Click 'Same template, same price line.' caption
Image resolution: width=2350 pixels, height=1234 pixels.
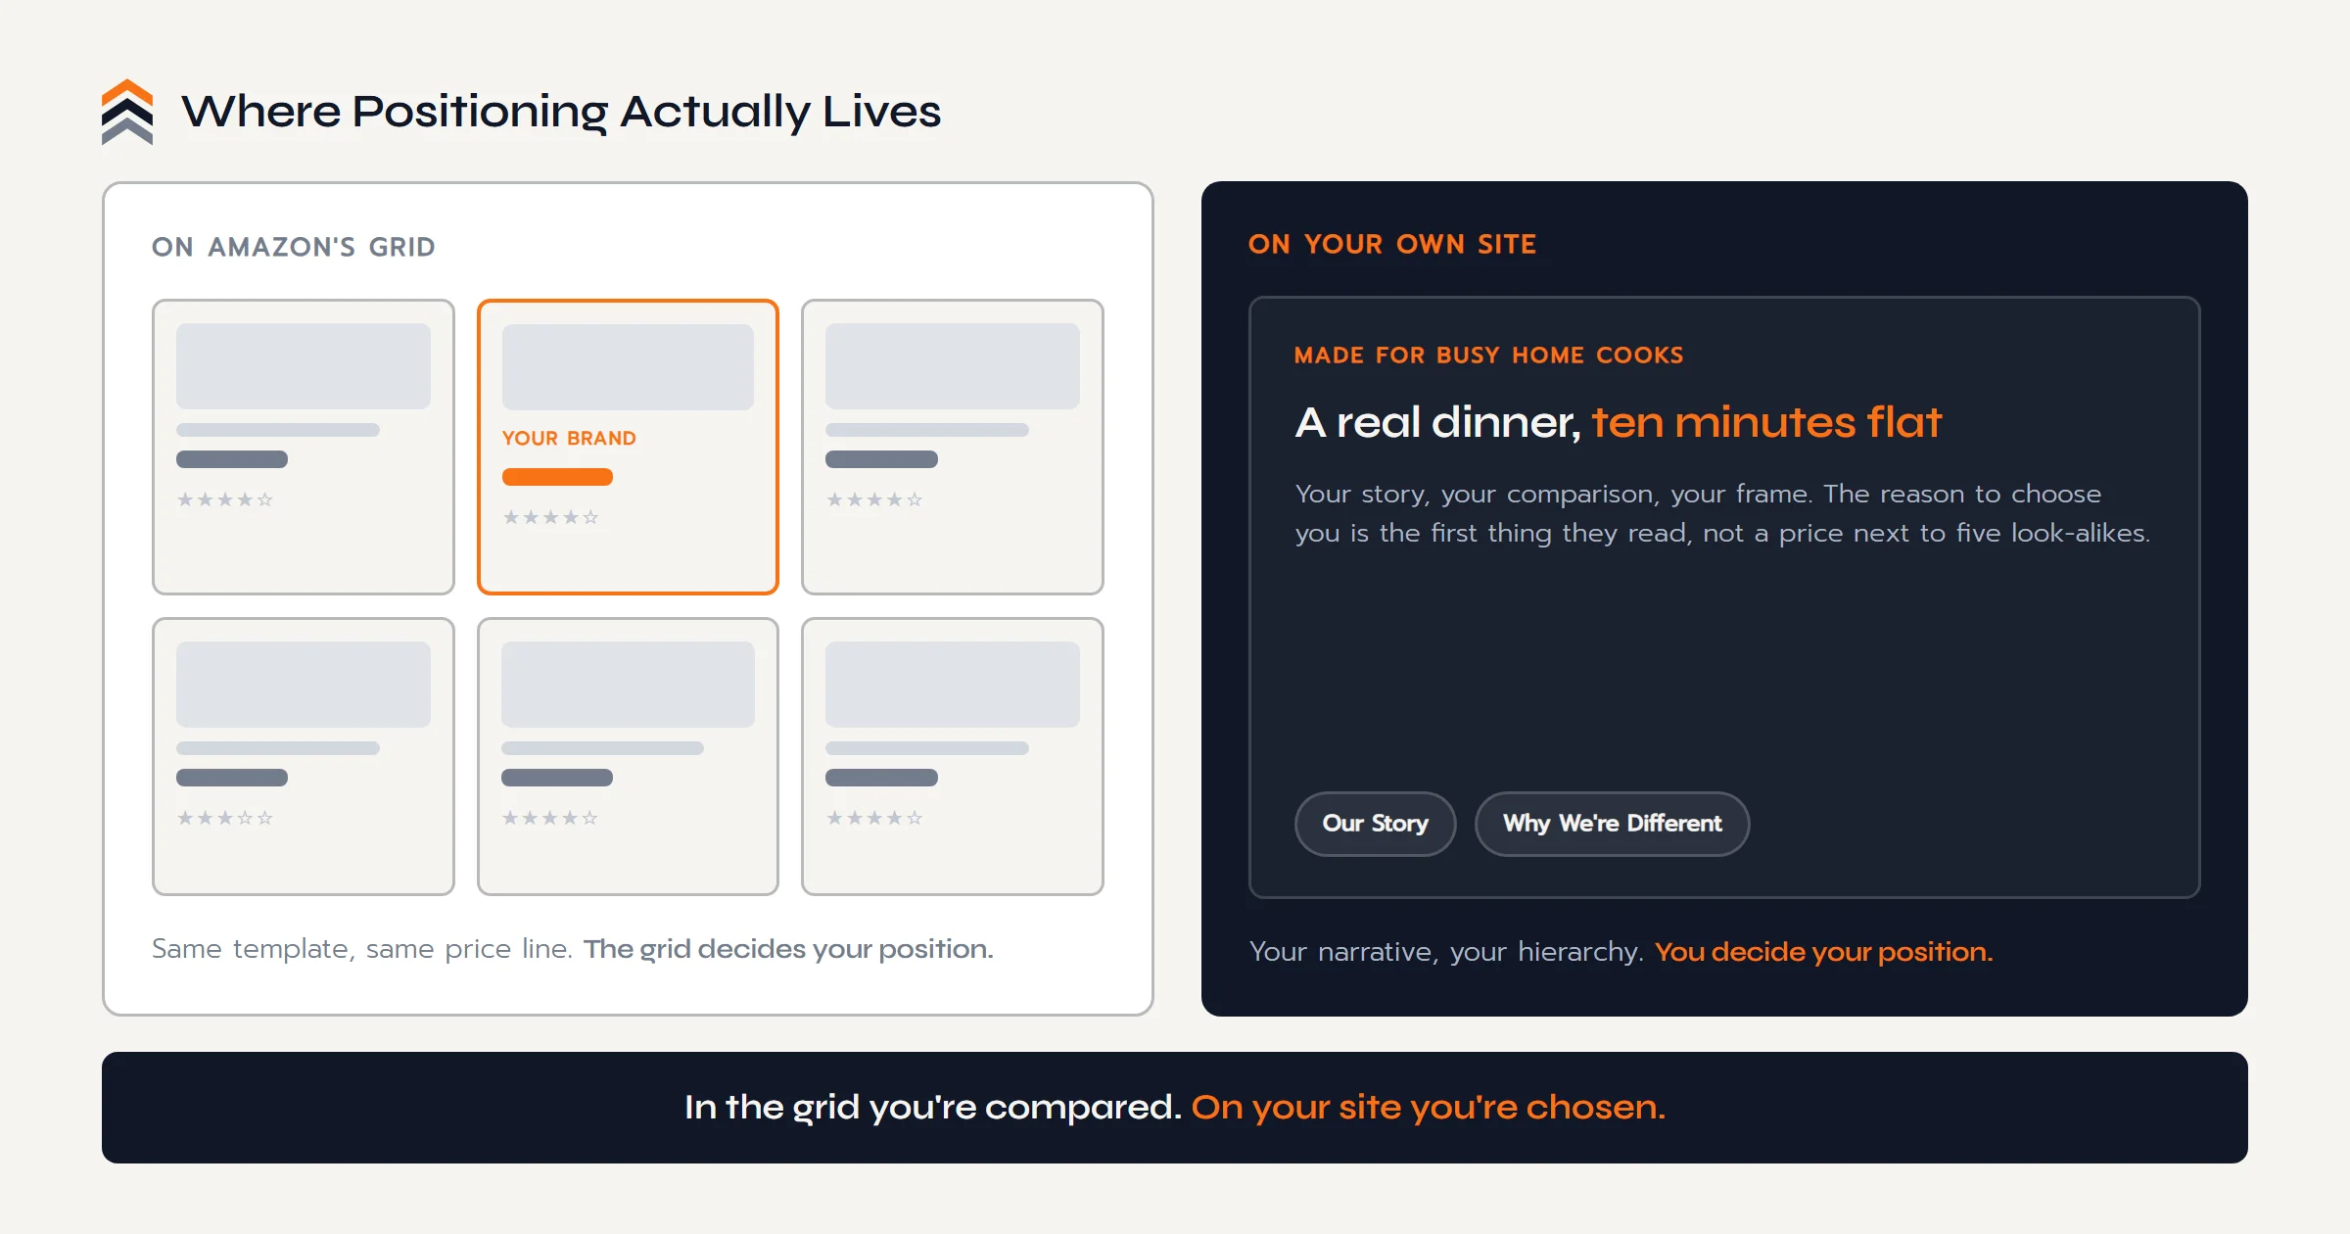click(x=362, y=949)
